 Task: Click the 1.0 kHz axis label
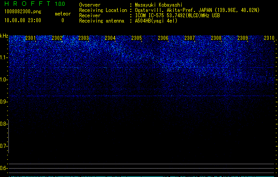pyautogui.click(x=4, y=80)
